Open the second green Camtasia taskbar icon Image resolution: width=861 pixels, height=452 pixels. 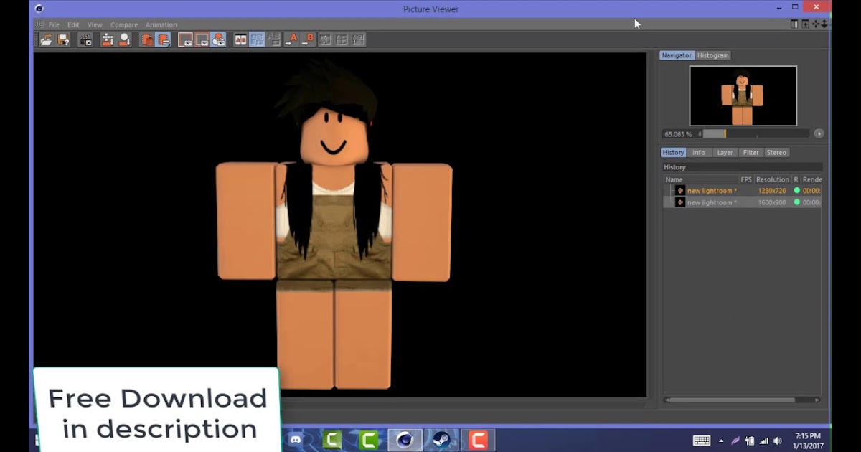pos(368,440)
